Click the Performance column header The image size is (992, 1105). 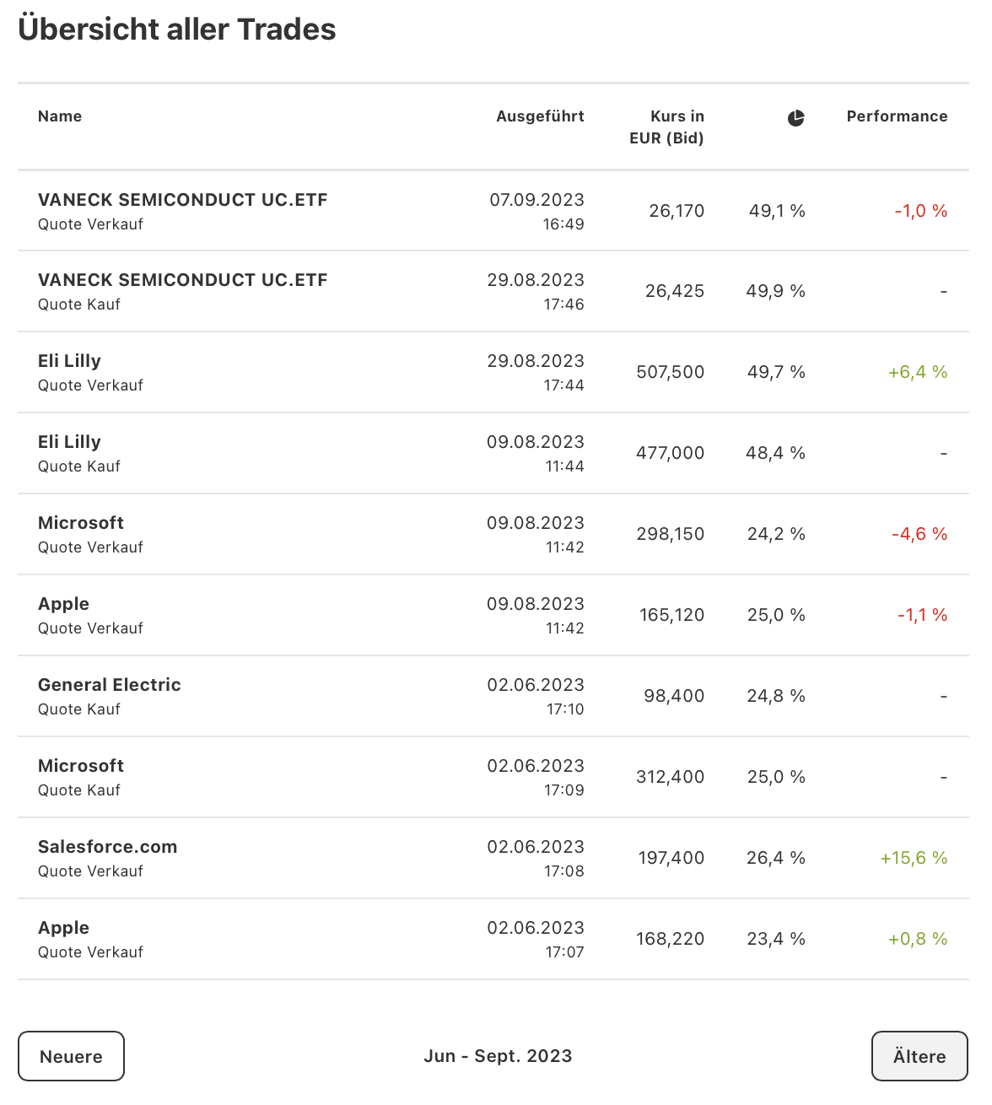point(897,116)
